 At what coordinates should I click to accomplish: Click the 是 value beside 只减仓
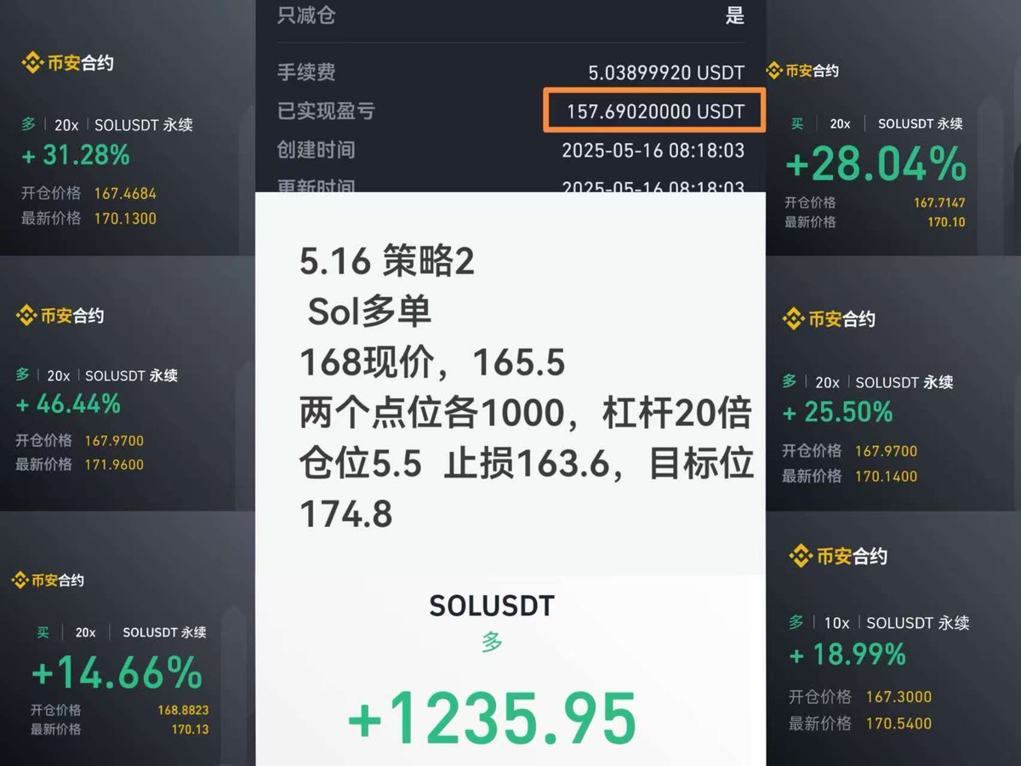point(735,15)
